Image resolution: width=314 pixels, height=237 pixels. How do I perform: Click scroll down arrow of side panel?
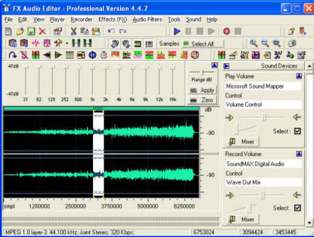click(x=309, y=222)
